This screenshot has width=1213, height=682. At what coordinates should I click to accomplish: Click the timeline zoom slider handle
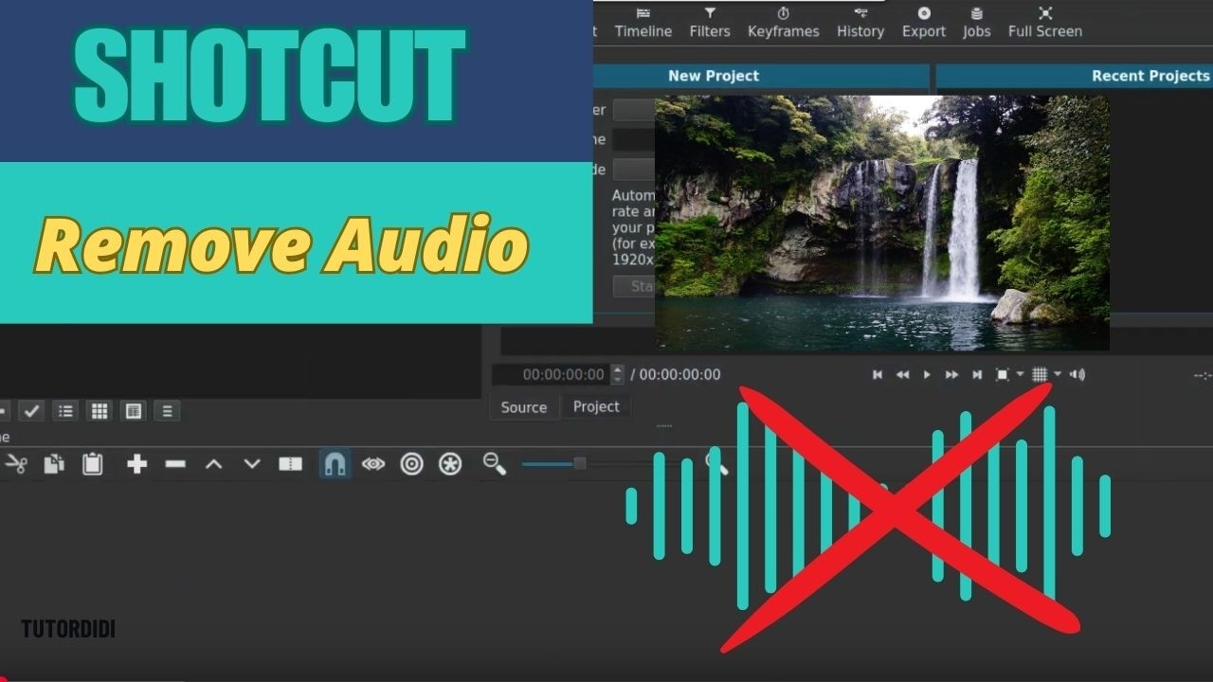click(x=580, y=463)
